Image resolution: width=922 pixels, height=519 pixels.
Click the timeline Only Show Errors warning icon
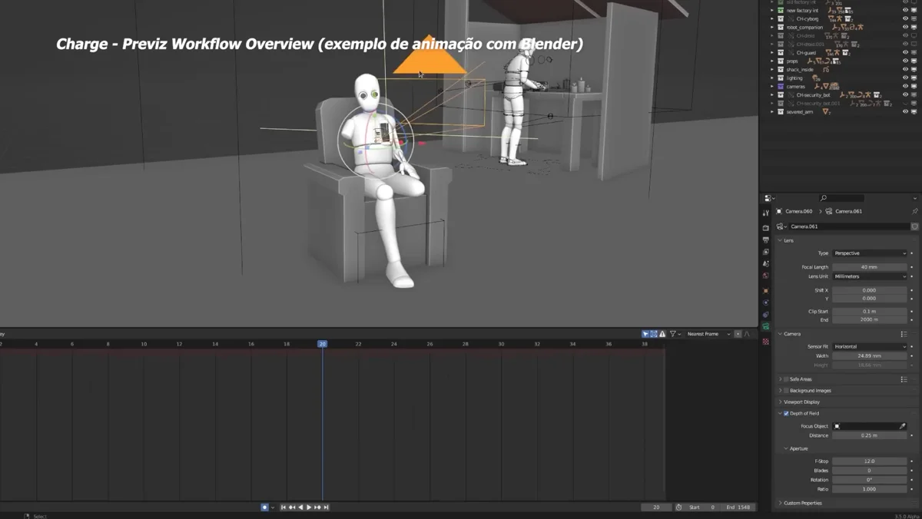662,334
